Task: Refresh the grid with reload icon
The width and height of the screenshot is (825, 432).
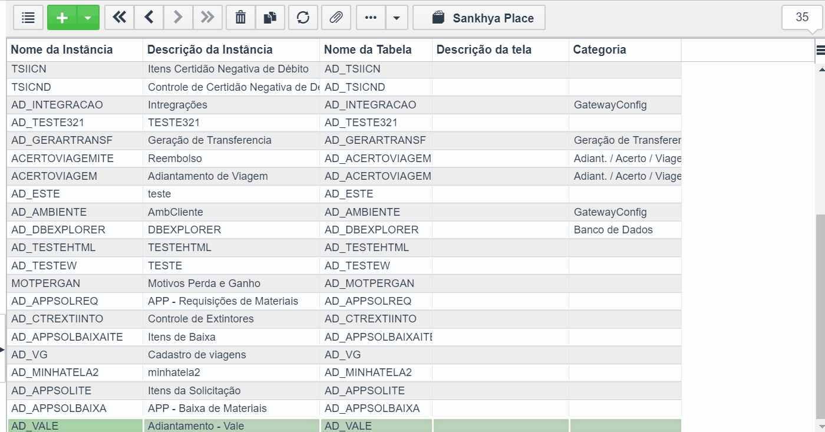Action: 303,18
